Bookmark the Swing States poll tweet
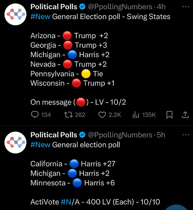 (169, 115)
